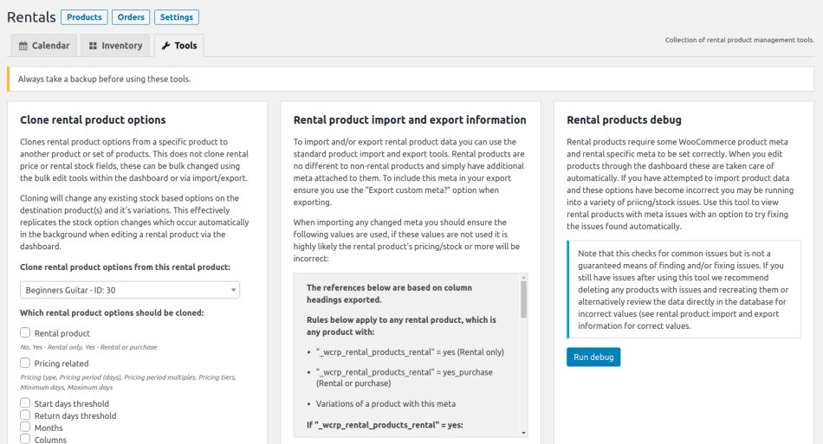Open the rentals Settings link
The height and width of the screenshot is (444, 823).
tap(176, 16)
